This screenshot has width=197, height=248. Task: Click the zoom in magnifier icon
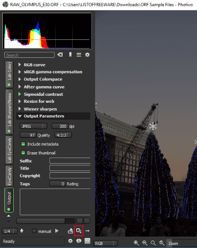(136, 243)
